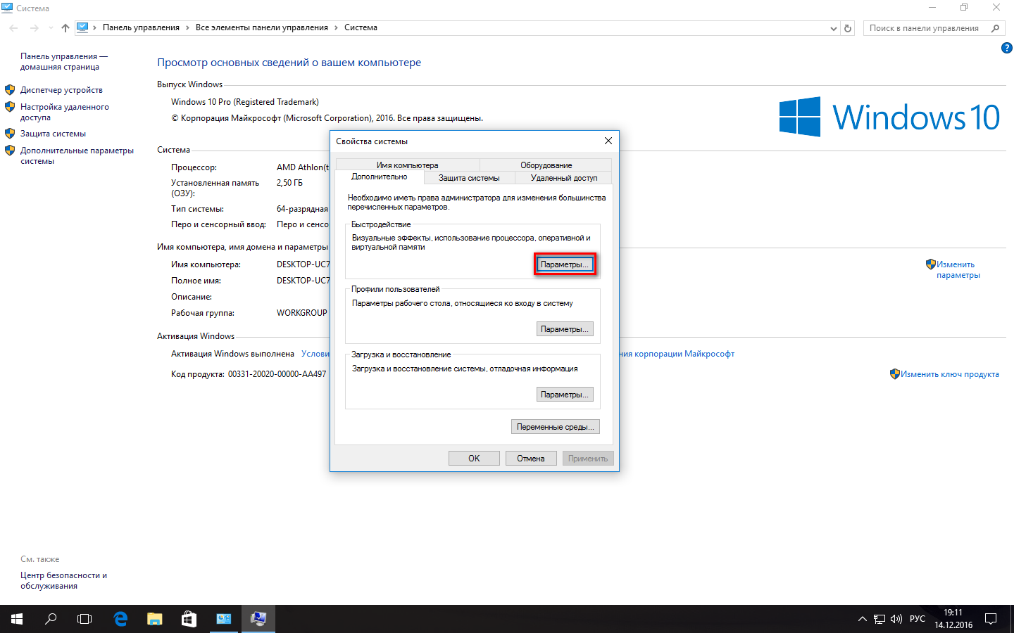1014x633 pixels.
Task: Open Диспетчер устройств link
Action: pyautogui.click(x=61, y=90)
